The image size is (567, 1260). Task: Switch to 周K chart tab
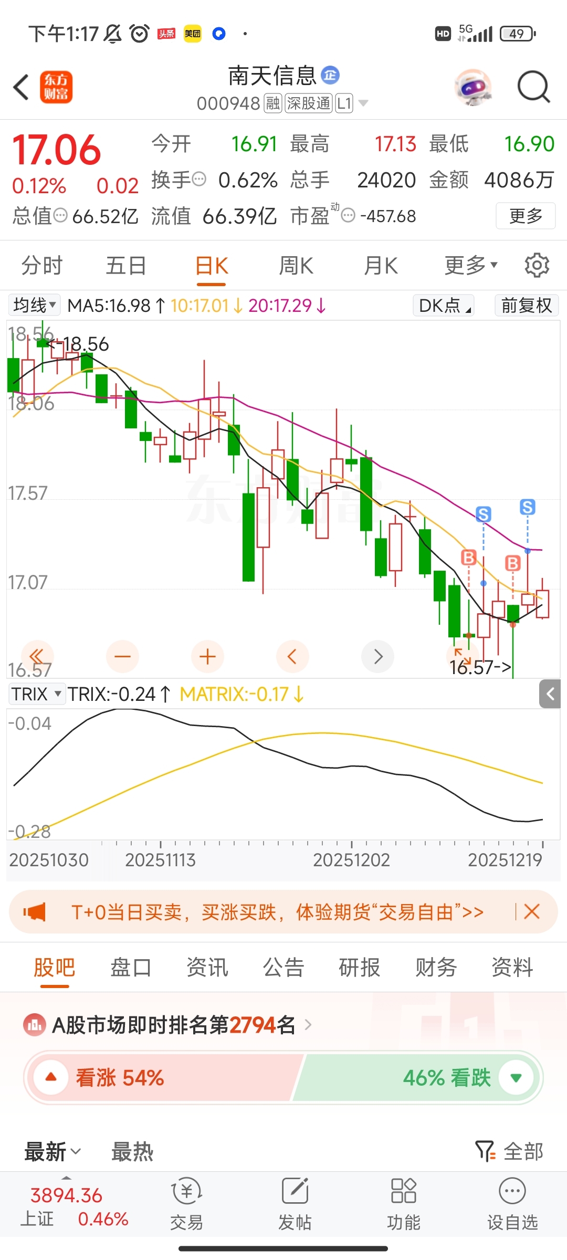click(296, 265)
